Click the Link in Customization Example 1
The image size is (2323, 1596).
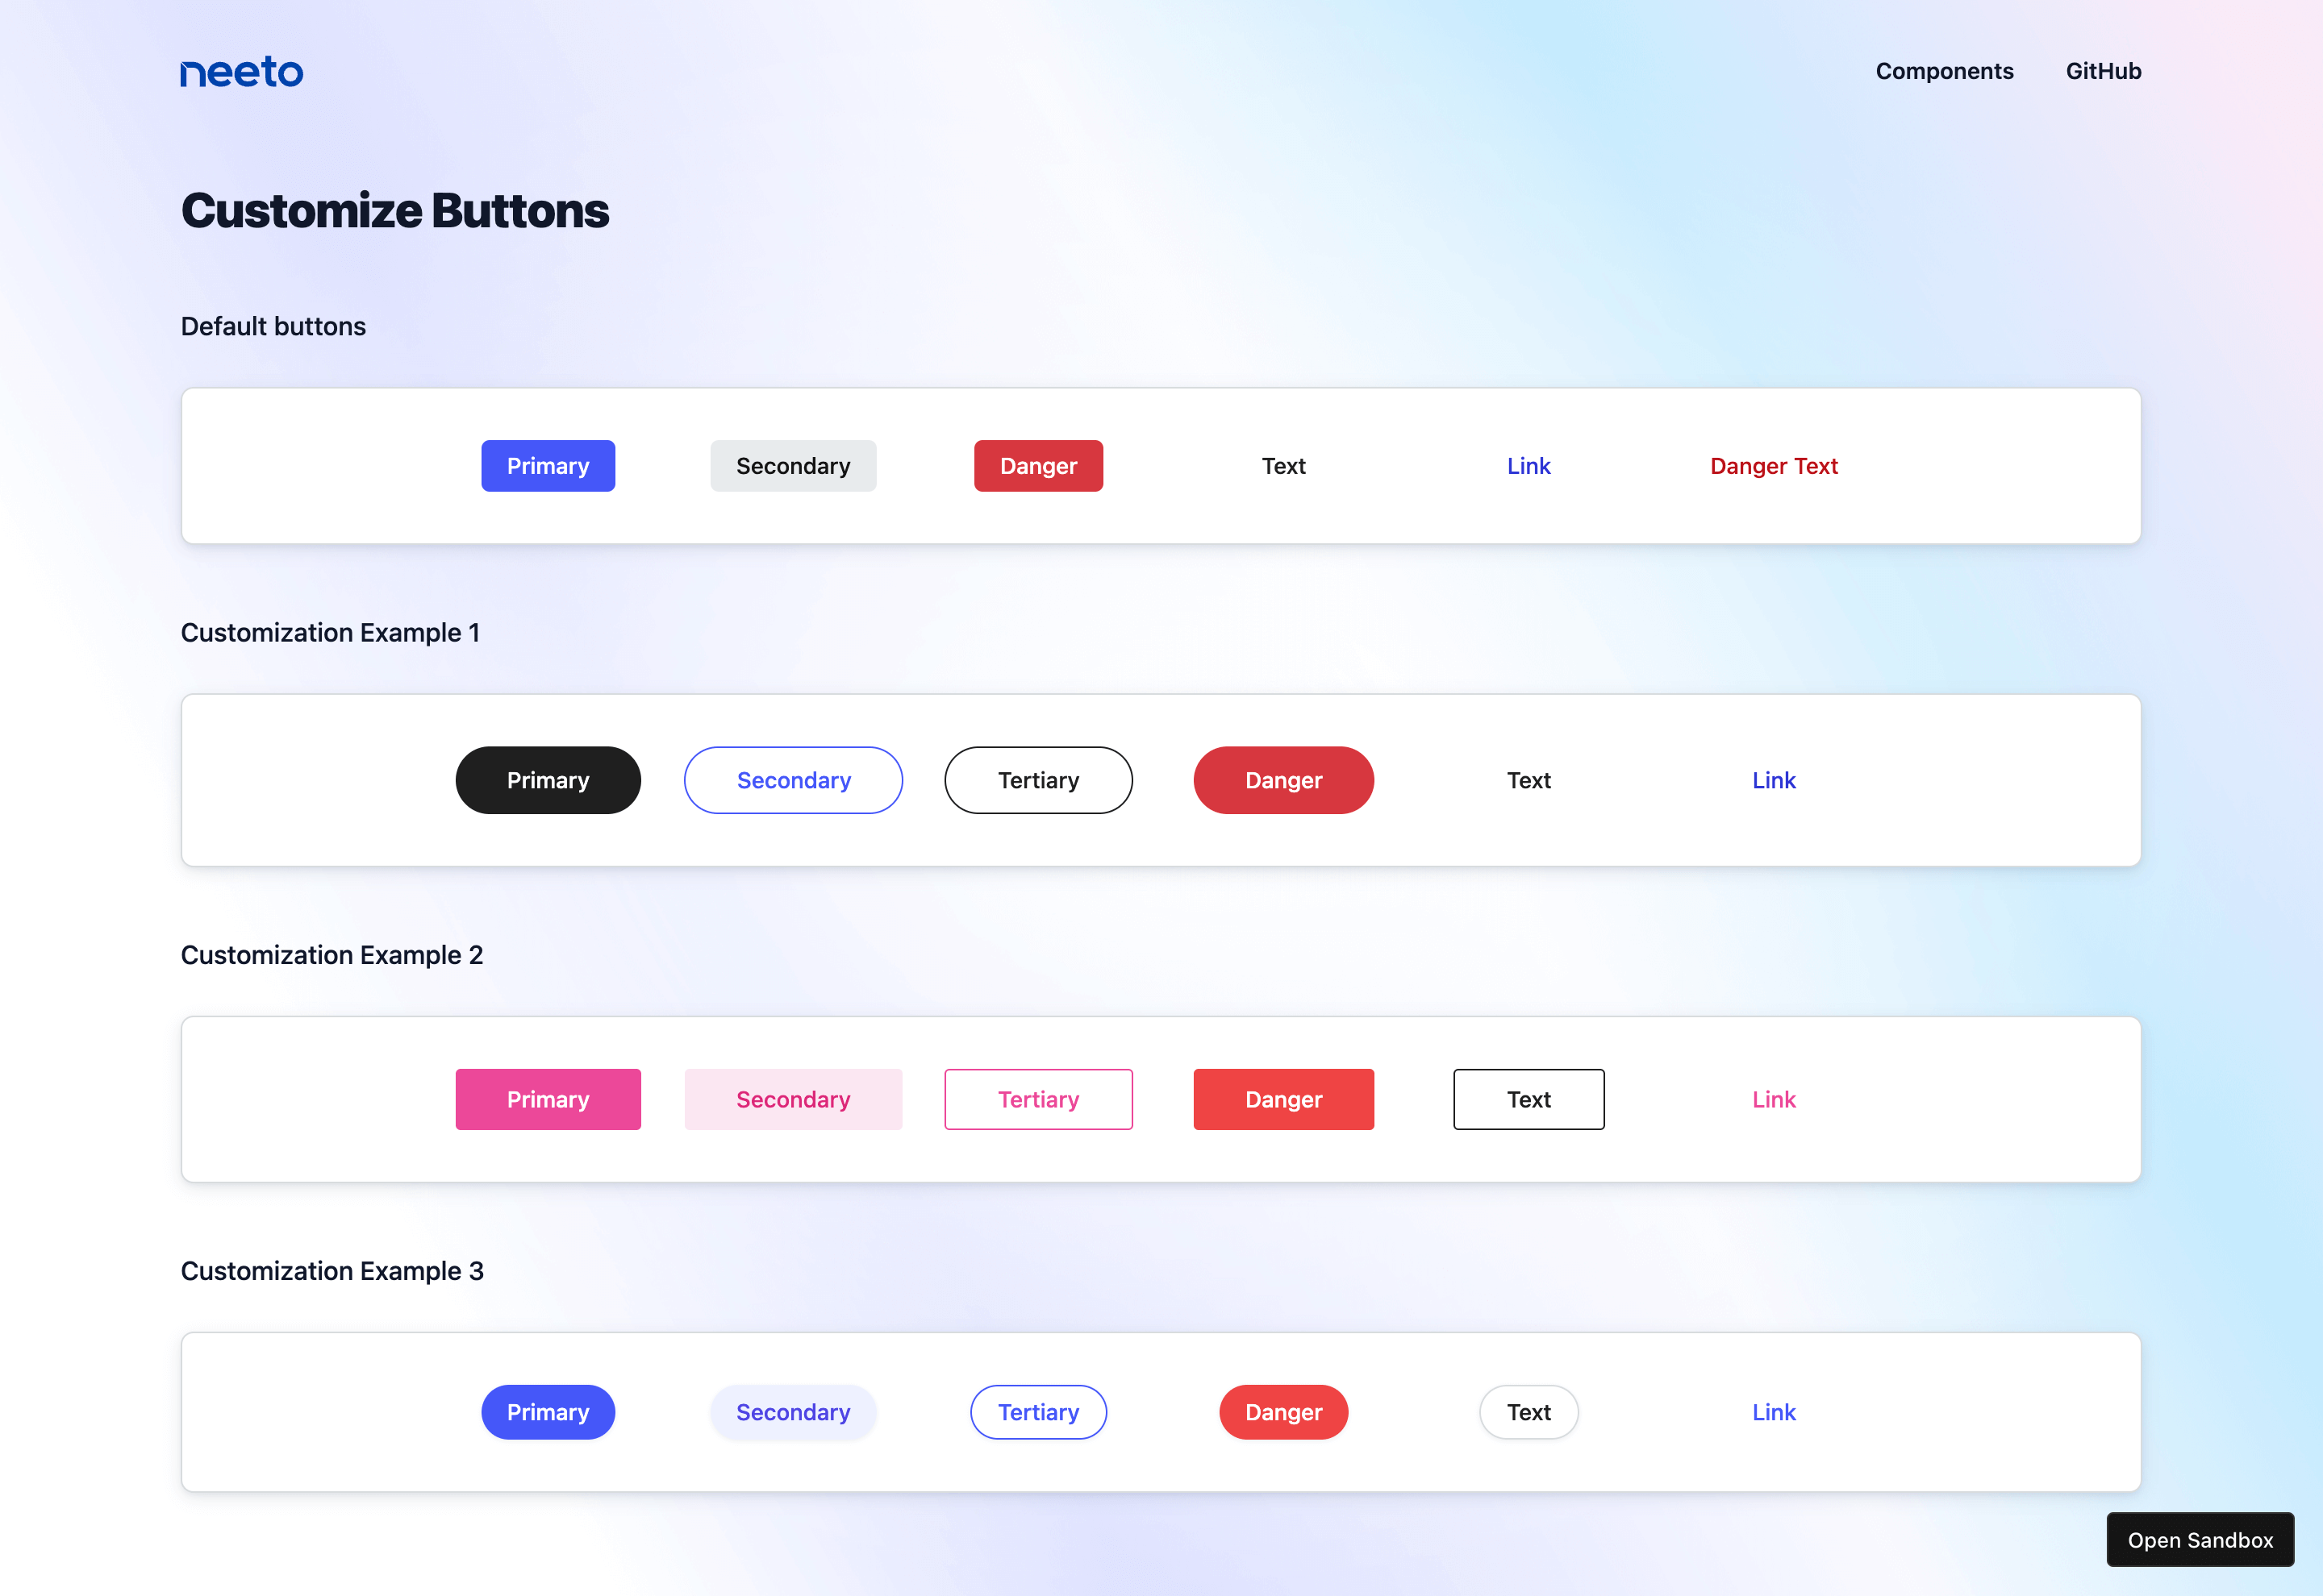(x=1774, y=779)
